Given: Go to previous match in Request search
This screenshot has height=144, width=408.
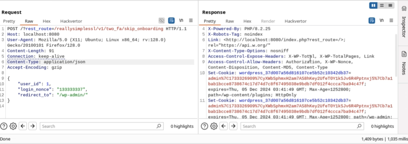Looking at the screenshot, I should click(23, 126).
